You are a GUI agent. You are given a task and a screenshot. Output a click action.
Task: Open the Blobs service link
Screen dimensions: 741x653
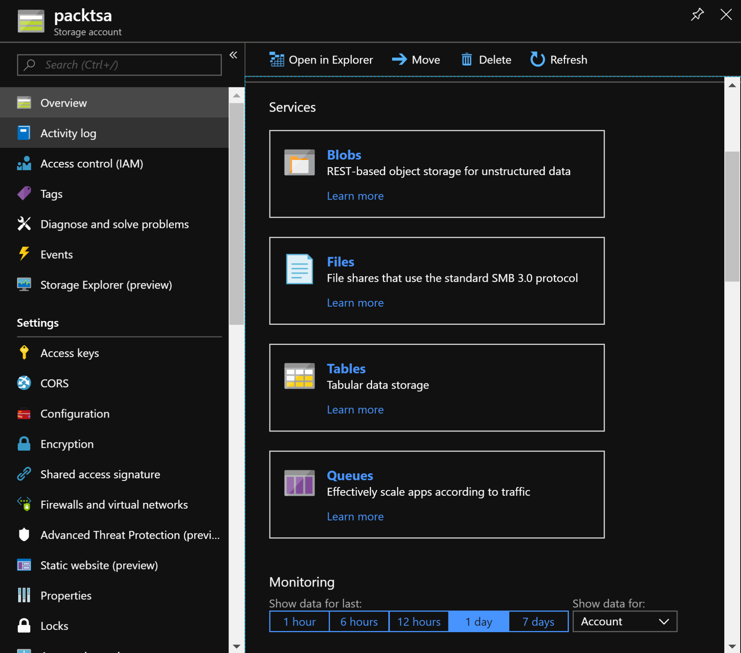(344, 155)
